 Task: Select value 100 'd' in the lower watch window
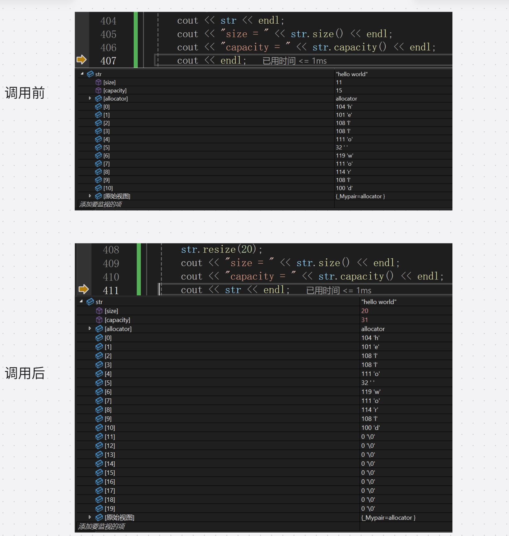click(371, 428)
